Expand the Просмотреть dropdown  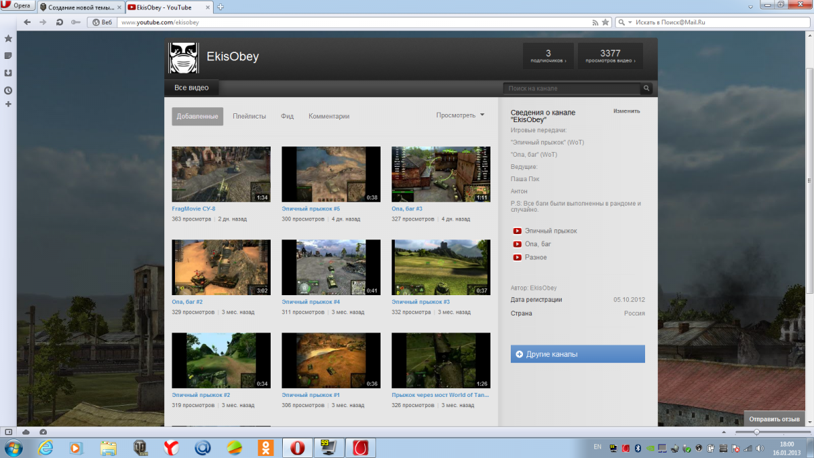pos(461,115)
